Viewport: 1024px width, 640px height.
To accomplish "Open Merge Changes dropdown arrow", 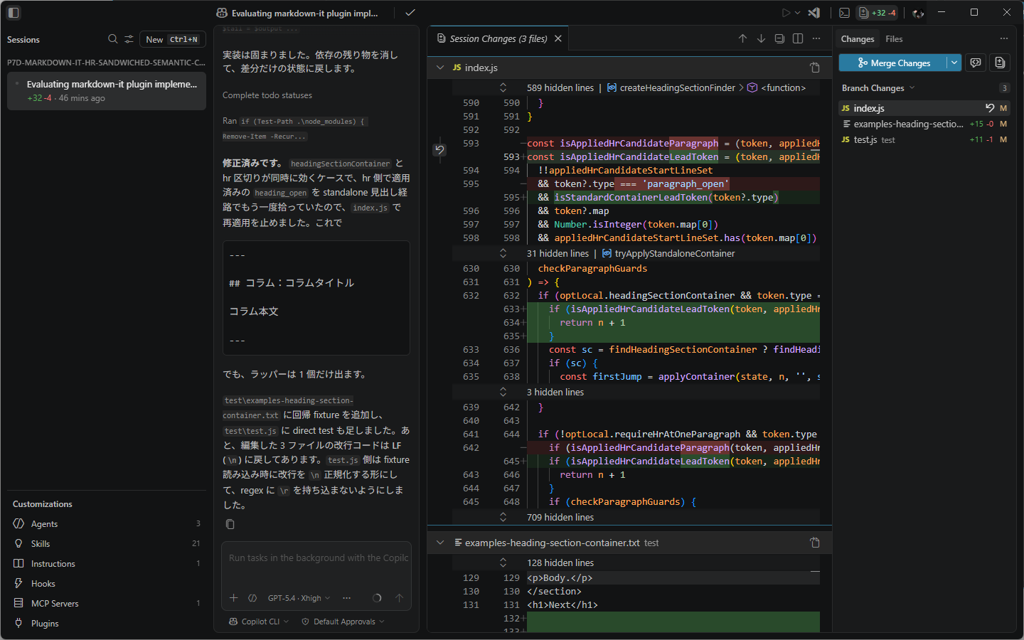I will click(x=954, y=63).
